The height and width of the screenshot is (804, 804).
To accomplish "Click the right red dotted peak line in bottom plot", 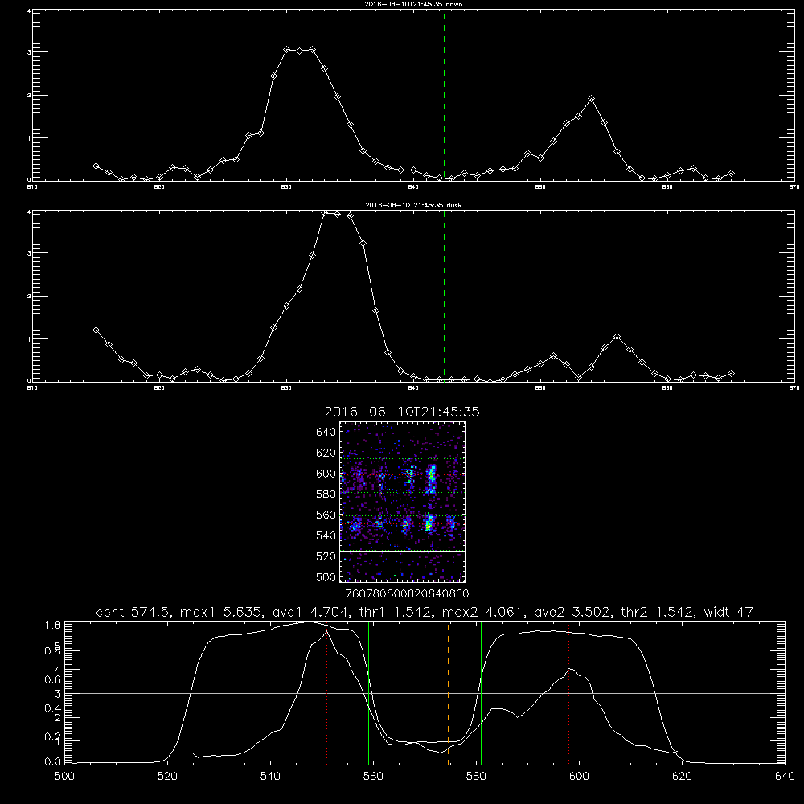I will 568,693.
